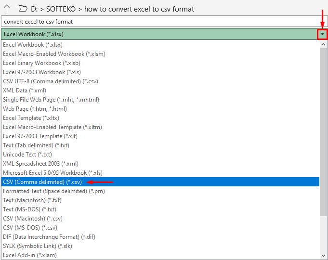
Task: Choose CSV UTF-8 (Comma delimited) format
Action: point(51,81)
